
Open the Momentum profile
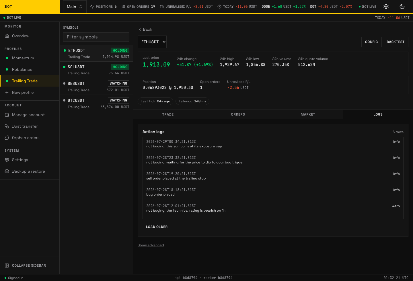(x=30, y=58)
